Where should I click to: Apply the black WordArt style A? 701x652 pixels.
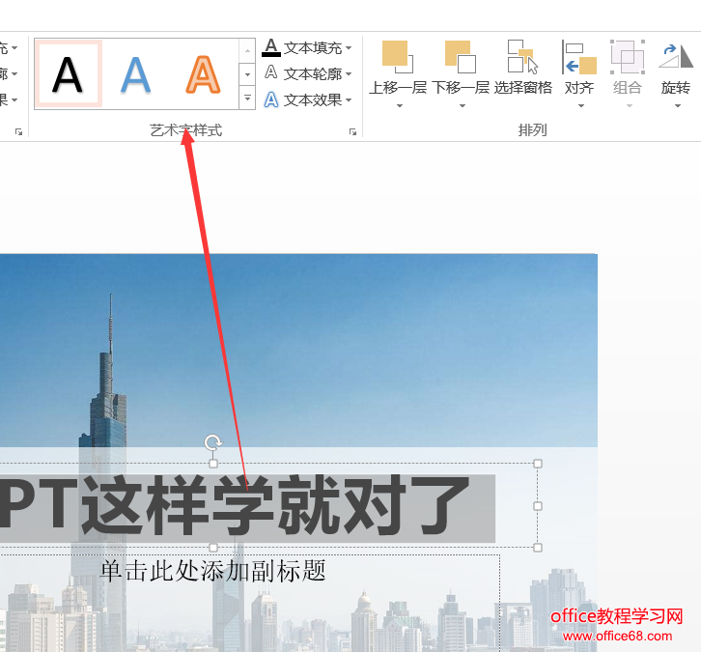(69, 73)
